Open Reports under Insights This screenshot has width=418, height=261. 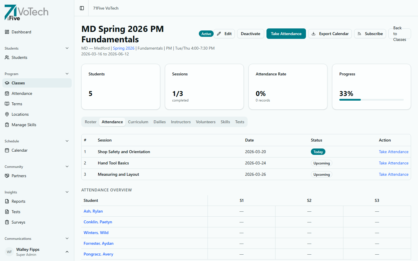[18, 201]
